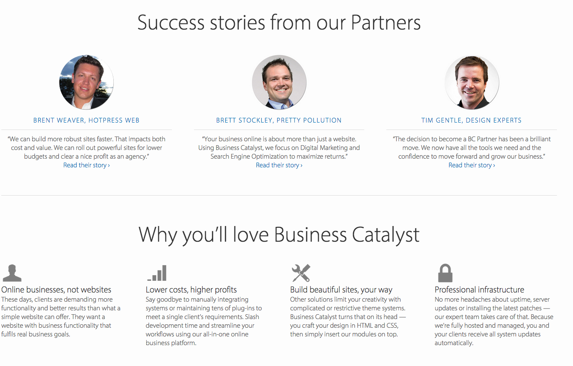The height and width of the screenshot is (366, 573).
Task: Select the Professional infrastructure heading
Action: [x=479, y=290]
